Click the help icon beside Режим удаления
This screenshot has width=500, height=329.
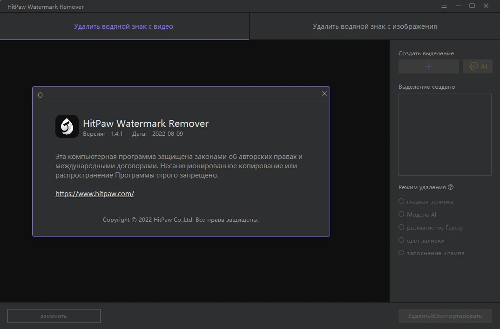click(451, 187)
